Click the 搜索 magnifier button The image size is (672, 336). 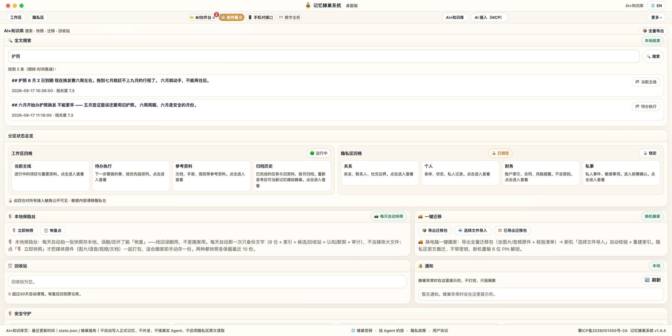(x=653, y=56)
